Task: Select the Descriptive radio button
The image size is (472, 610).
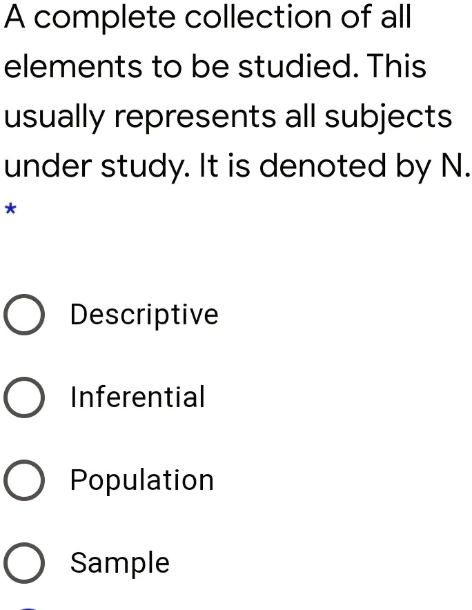Action: (x=25, y=315)
